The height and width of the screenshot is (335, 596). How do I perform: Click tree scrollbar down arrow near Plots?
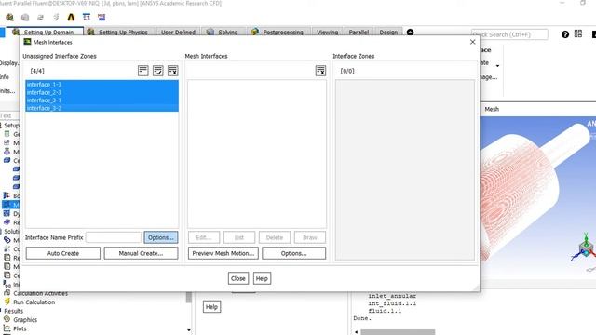pyautogui.click(x=189, y=330)
